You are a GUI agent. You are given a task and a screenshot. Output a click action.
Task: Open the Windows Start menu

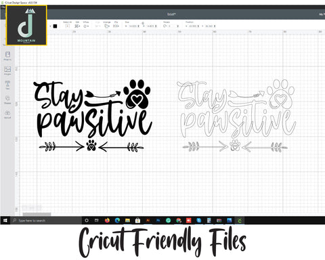tap(5, 220)
